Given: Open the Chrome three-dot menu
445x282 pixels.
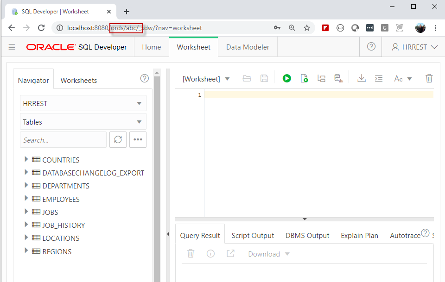Looking at the screenshot, I should click(435, 28).
